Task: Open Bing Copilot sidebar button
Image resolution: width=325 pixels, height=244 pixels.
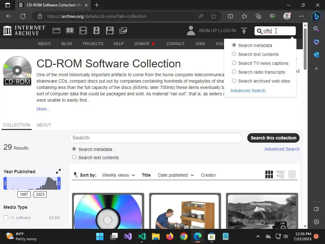Action: click(x=316, y=16)
